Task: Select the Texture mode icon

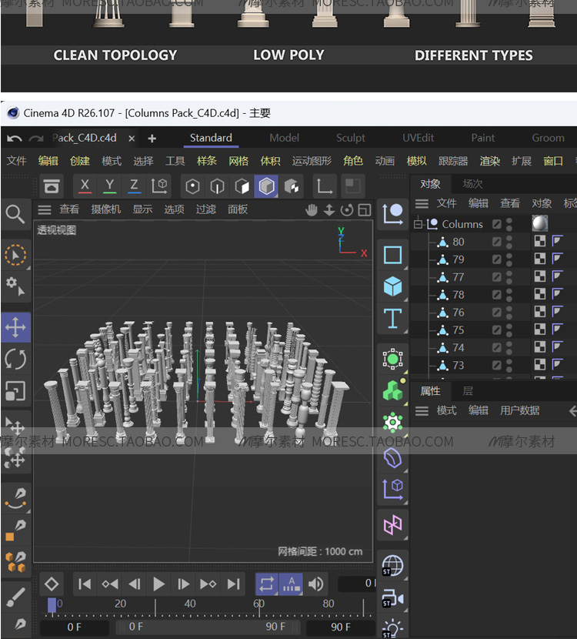Action: pyautogui.click(x=292, y=186)
